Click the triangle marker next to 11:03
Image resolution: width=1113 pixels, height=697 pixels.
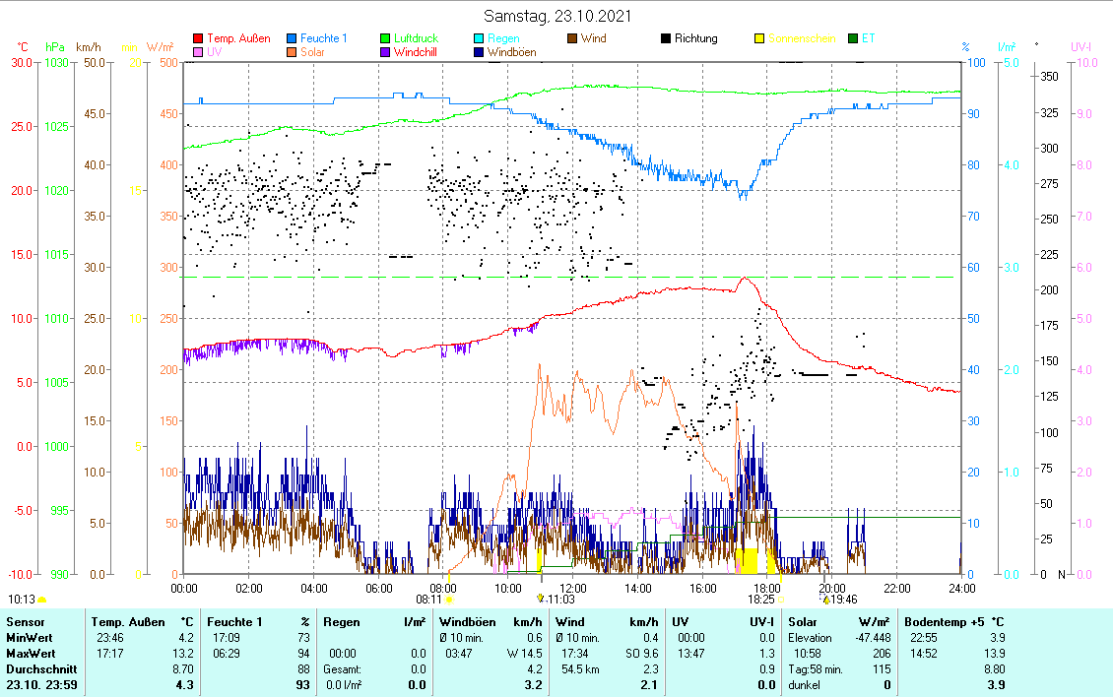tap(540, 599)
